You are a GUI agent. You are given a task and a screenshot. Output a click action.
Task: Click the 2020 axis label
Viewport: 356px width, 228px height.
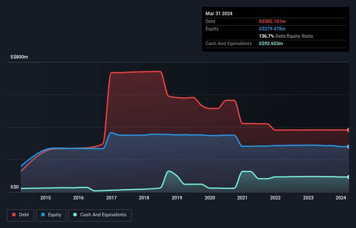tap(210, 198)
